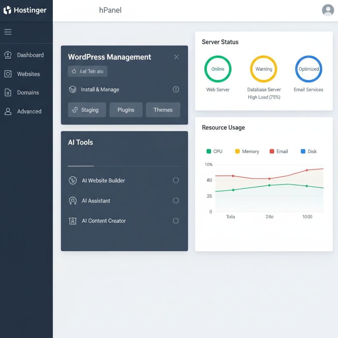Open the hamburger menu in sidebar

tap(8, 32)
